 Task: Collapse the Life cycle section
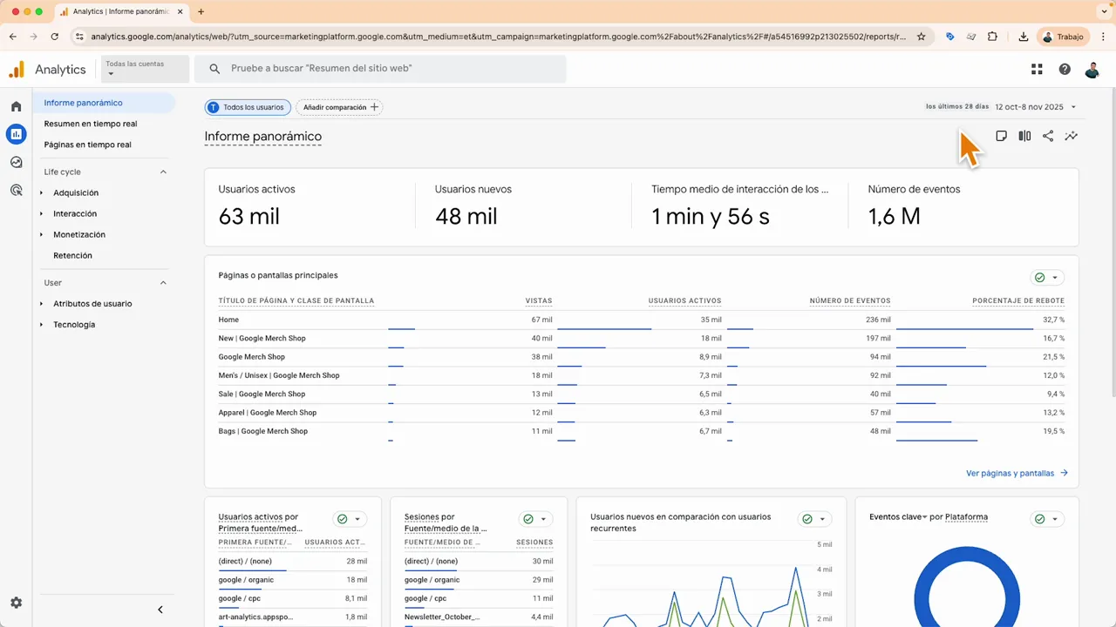click(163, 172)
